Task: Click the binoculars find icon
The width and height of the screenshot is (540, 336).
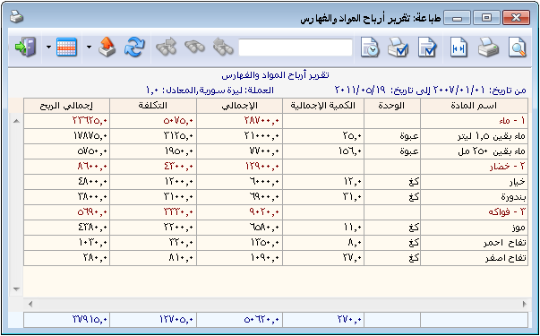Action: (194, 47)
